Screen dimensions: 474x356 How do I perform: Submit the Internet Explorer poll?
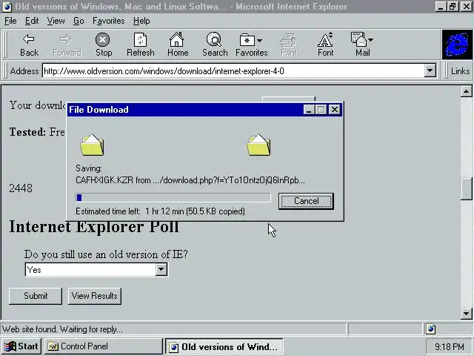pyautogui.click(x=36, y=296)
